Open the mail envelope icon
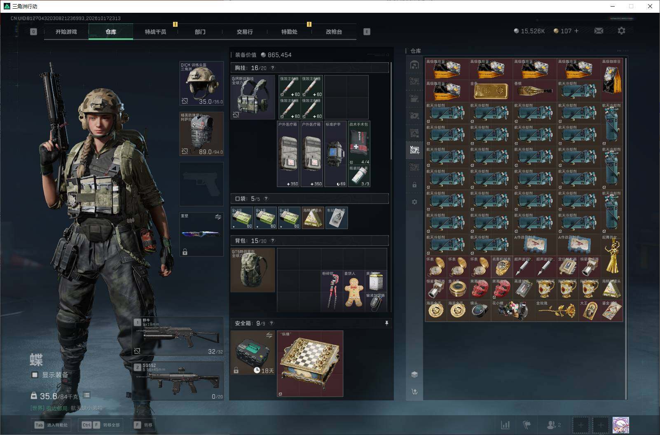 (599, 31)
